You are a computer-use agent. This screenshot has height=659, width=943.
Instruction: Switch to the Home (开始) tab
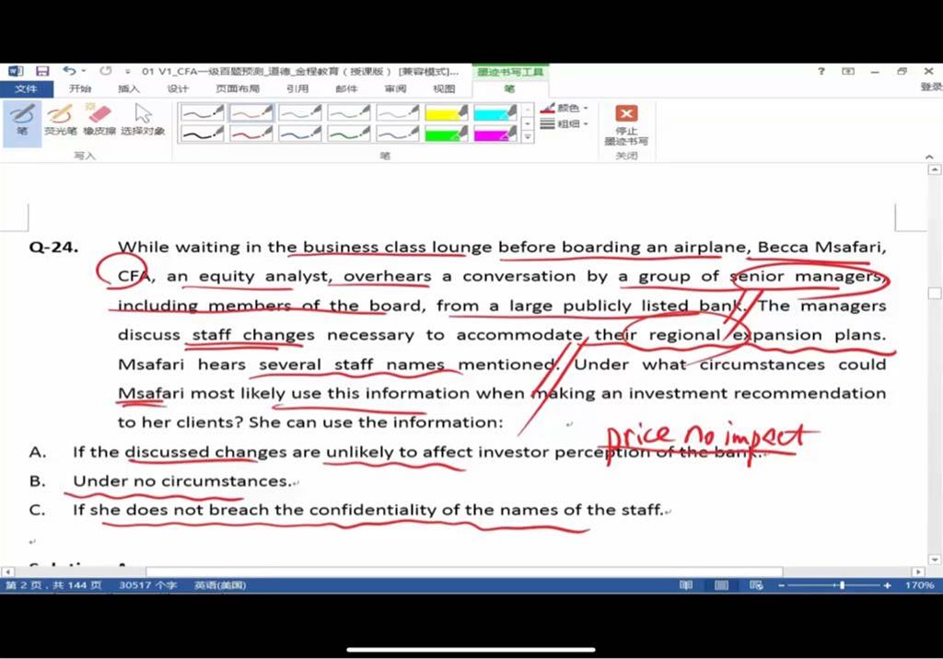point(80,89)
